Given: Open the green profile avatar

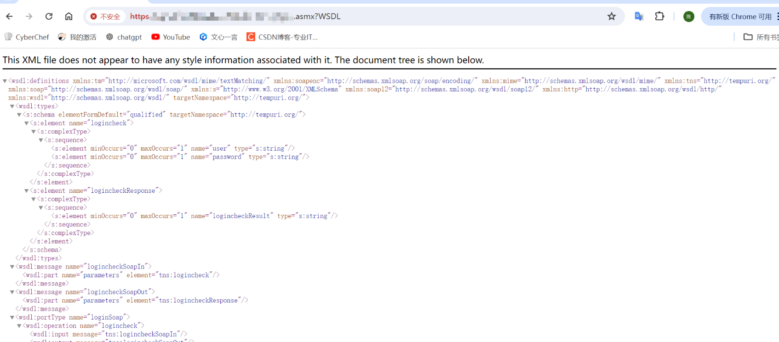Looking at the screenshot, I should (688, 17).
